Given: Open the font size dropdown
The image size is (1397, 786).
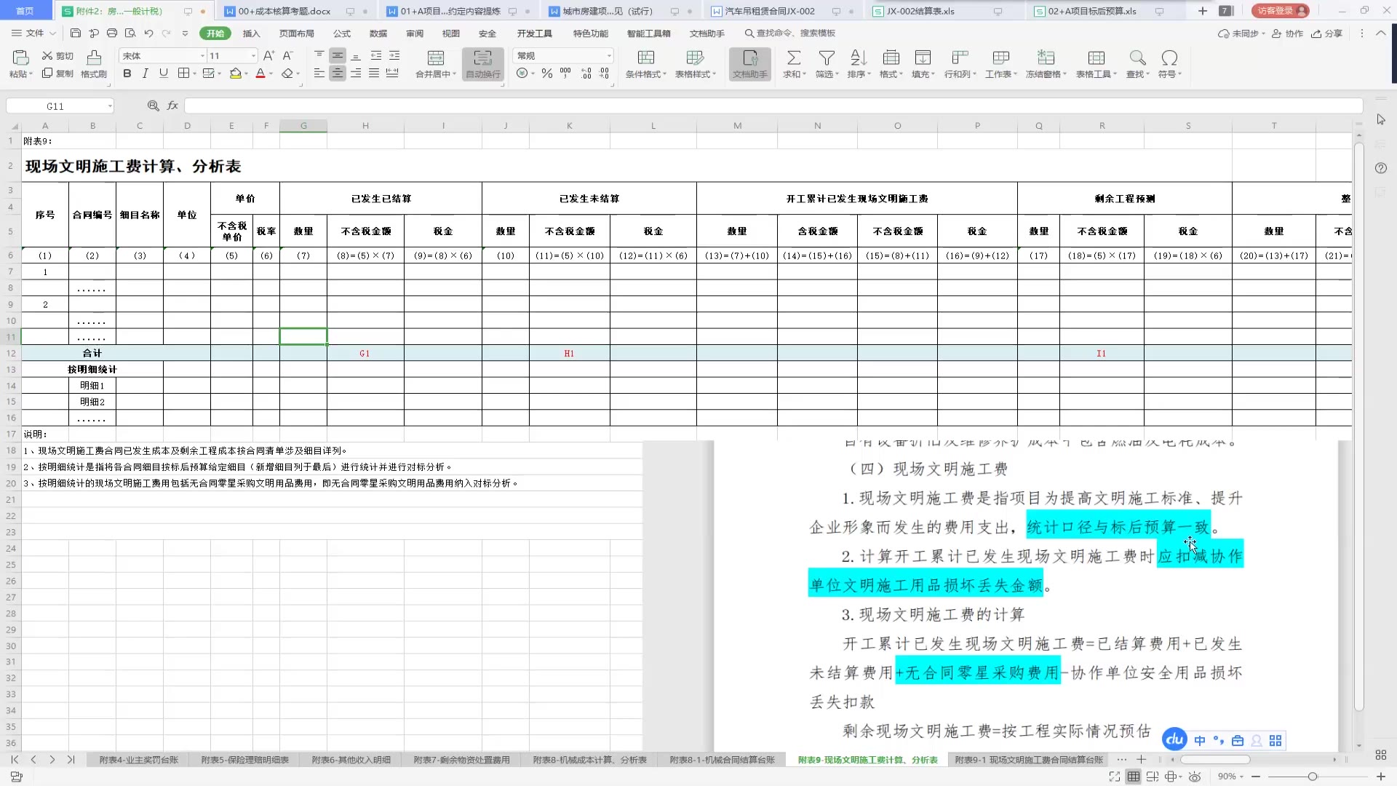Looking at the screenshot, I should (253, 56).
